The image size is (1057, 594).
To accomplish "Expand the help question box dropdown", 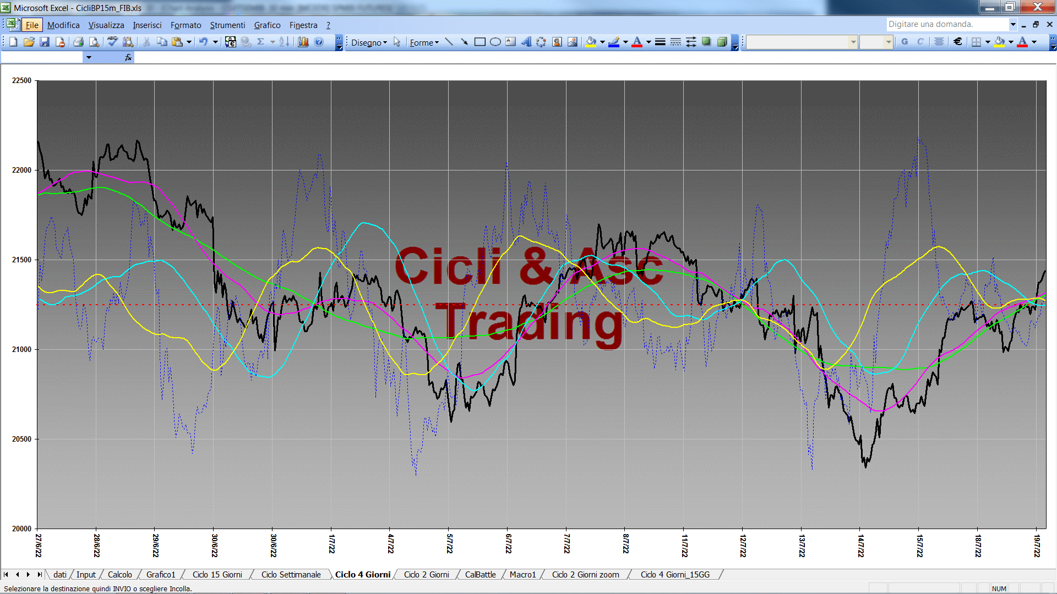I will [x=1012, y=24].
